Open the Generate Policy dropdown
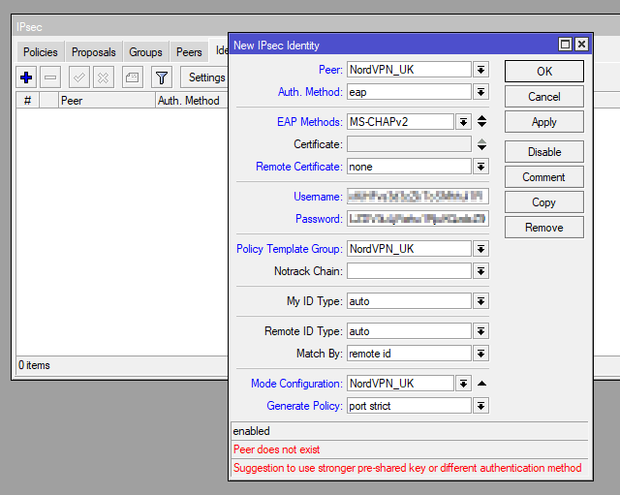Image resolution: width=620 pixels, height=495 pixels. point(480,406)
